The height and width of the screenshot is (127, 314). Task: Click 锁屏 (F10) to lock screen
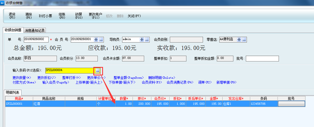point(78,16)
